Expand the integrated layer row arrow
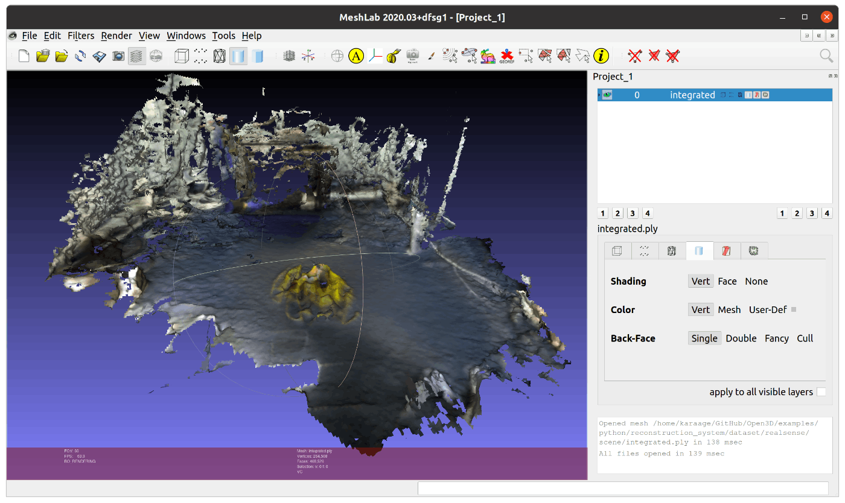Screen dimensions: 845x503 pos(599,95)
